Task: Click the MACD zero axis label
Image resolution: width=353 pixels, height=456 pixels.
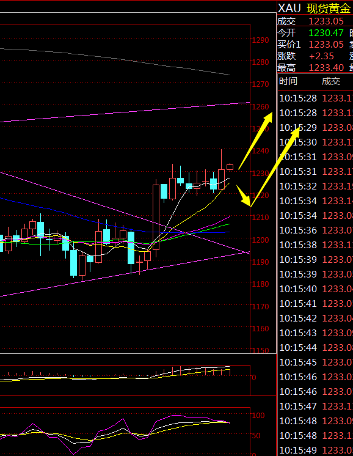Action: tap(254, 378)
